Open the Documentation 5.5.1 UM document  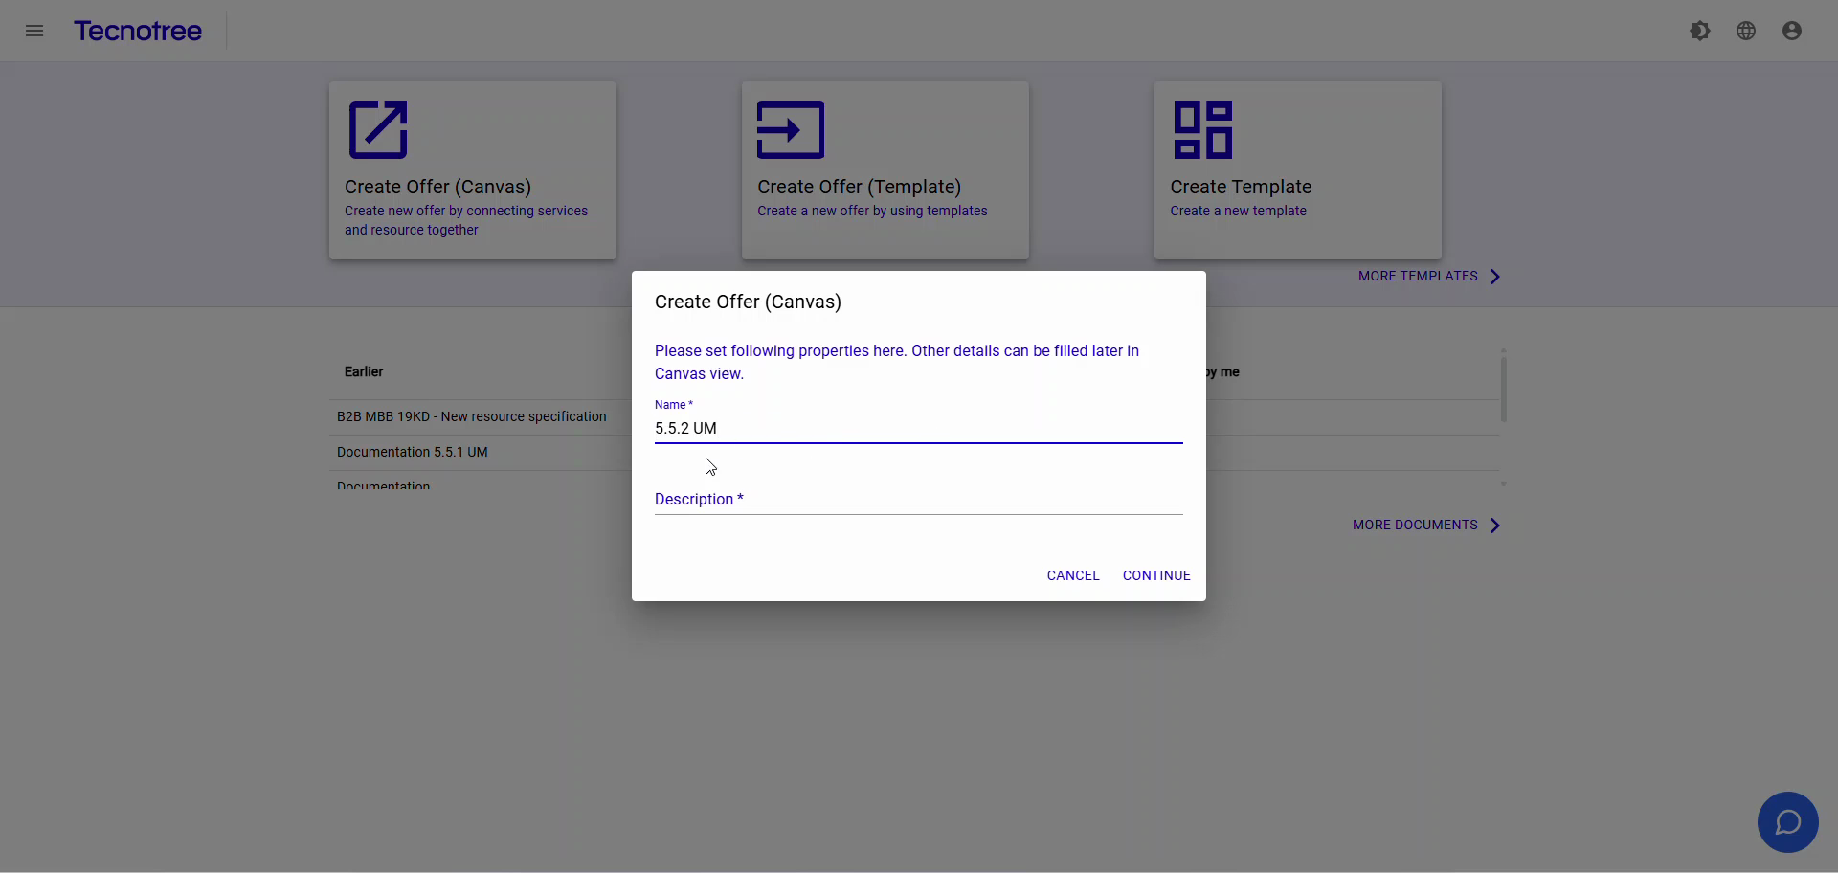coord(412,451)
